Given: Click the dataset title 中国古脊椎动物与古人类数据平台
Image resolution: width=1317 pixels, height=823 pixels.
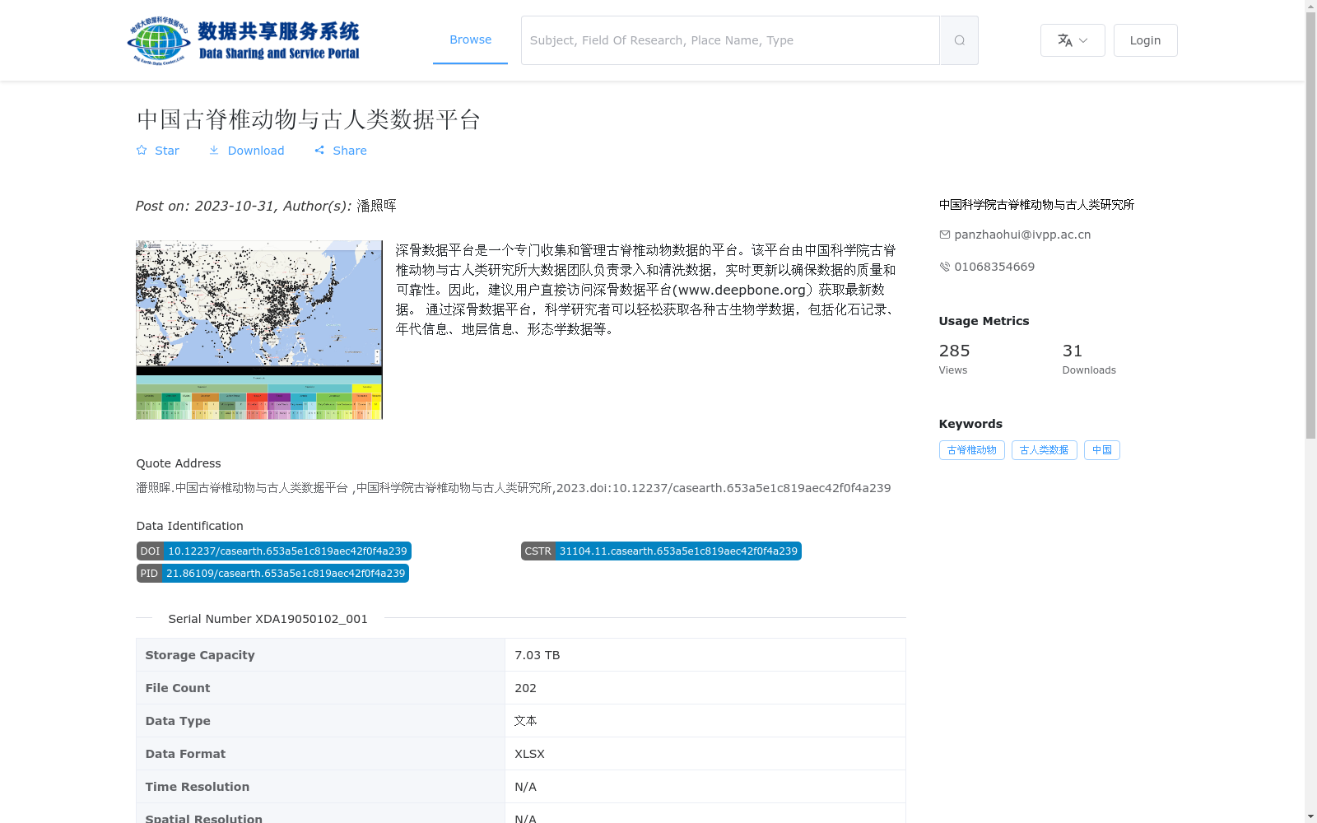Looking at the screenshot, I should tap(309, 119).
